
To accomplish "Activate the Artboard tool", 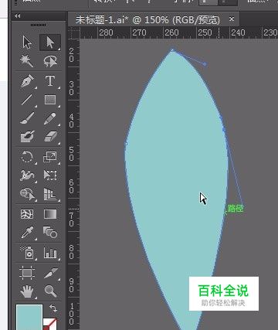I will 27,273.
